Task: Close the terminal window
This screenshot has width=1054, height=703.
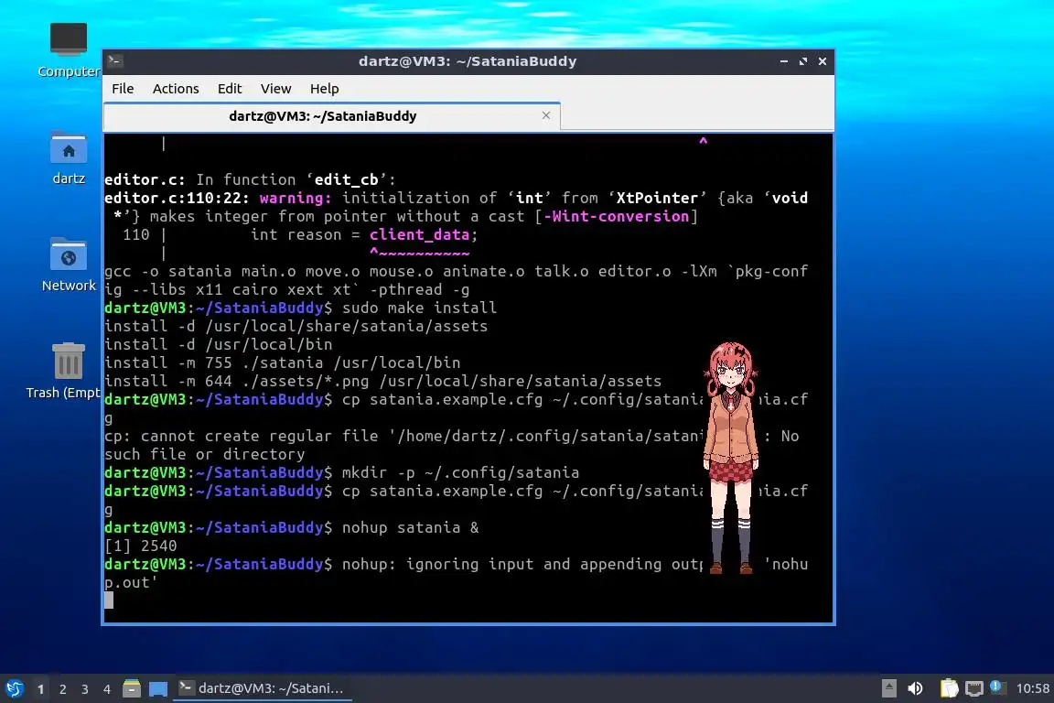Action: 823,61
